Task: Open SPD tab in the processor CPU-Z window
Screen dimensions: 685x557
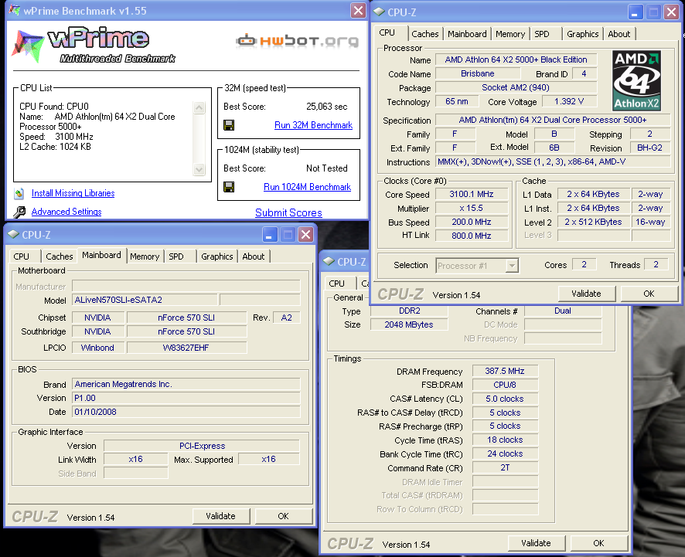Action: (x=542, y=34)
